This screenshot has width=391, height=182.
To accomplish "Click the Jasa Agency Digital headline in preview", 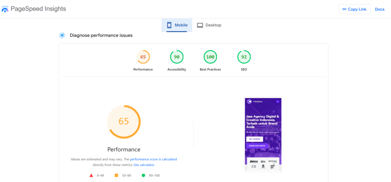I will click(x=263, y=122).
